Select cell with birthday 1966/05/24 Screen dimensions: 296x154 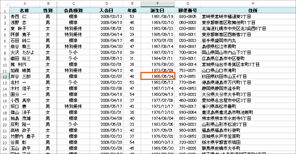(157, 77)
